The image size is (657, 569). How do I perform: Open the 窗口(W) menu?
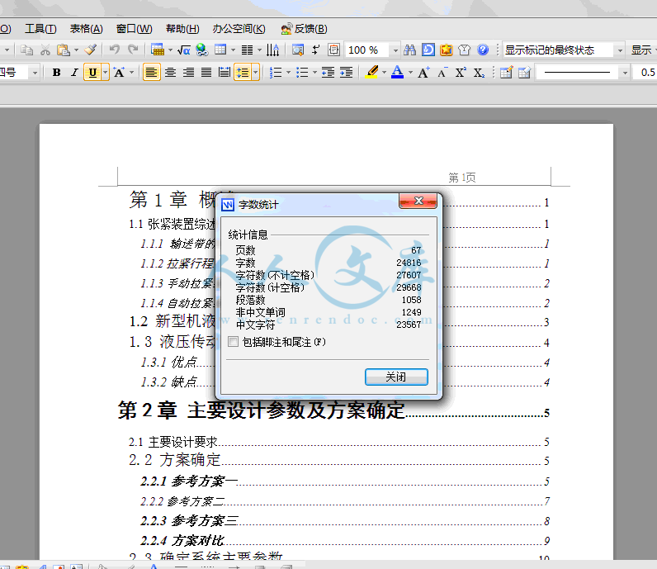[134, 29]
